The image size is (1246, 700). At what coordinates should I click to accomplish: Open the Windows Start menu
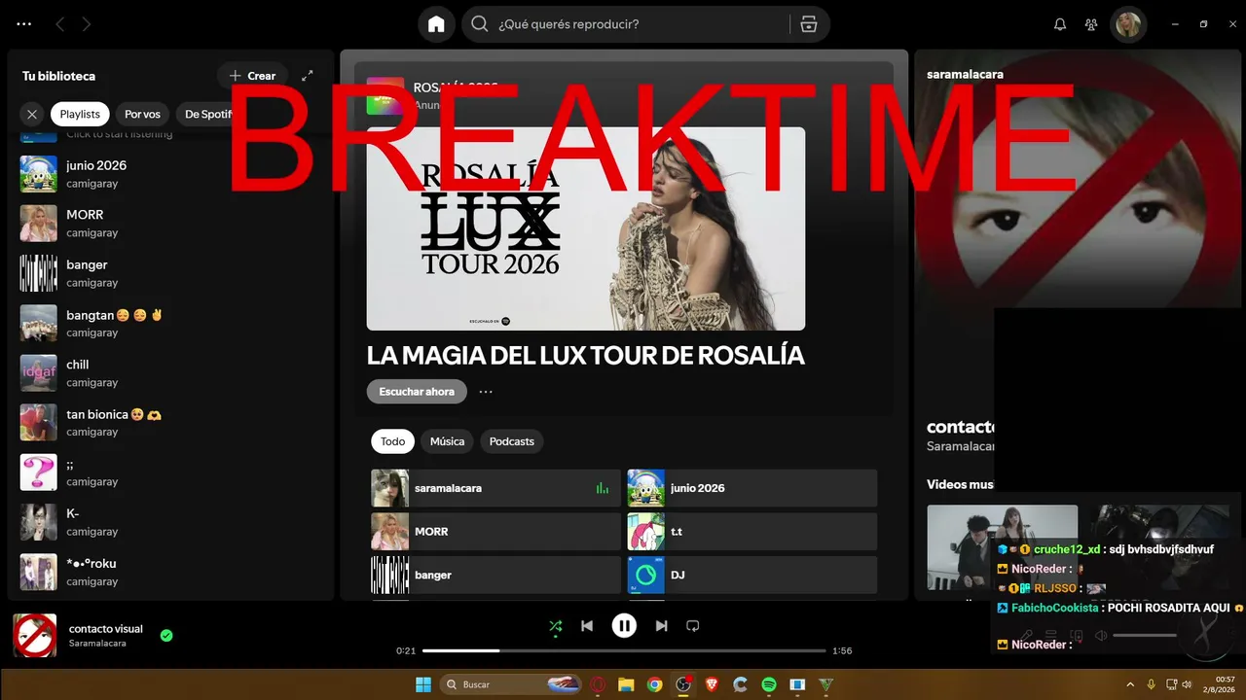pos(423,684)
